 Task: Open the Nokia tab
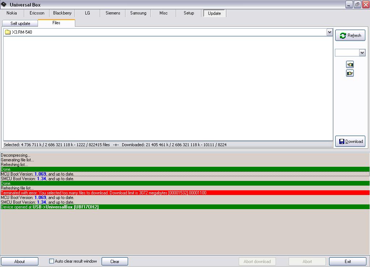click(x=12, y=13)
